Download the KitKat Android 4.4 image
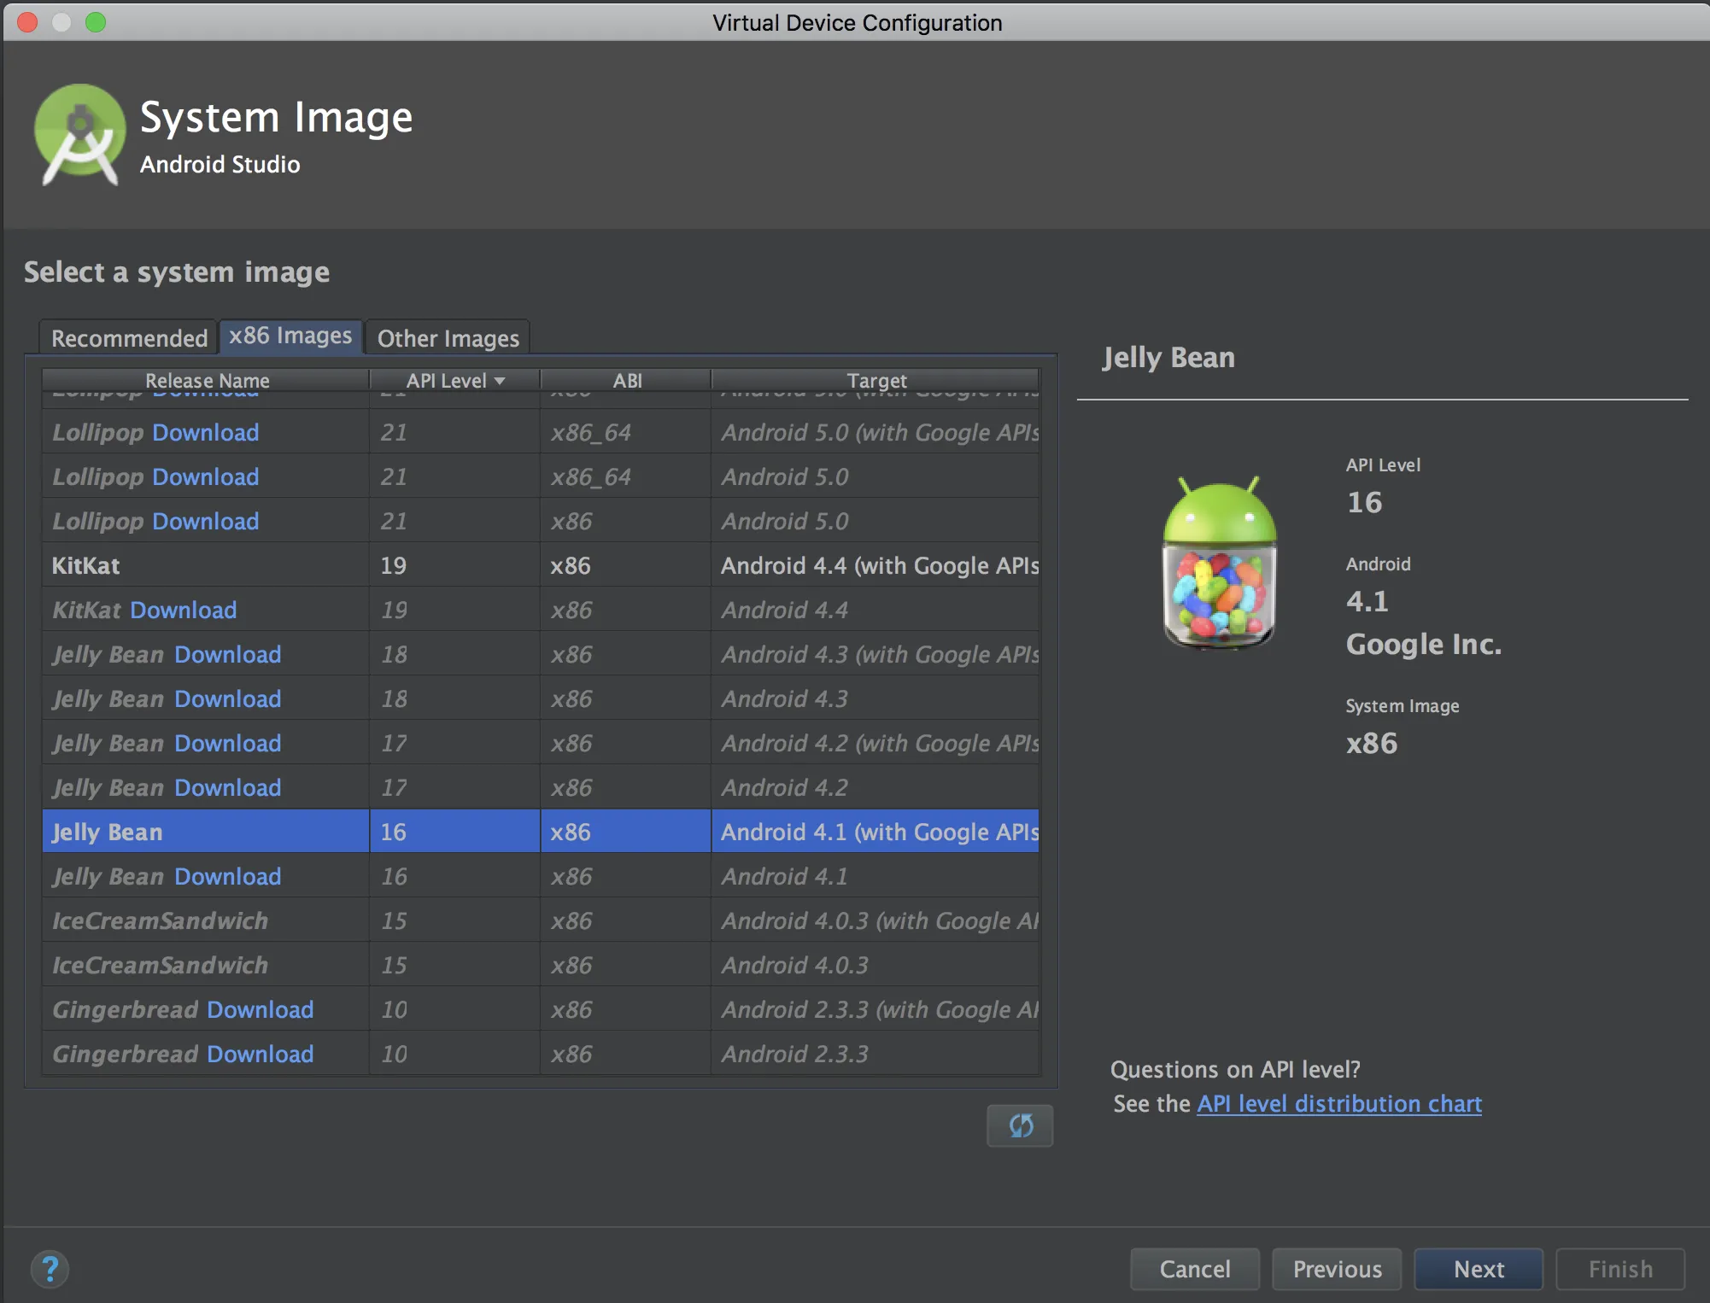1710x1303 pixels. pos(183,610)
